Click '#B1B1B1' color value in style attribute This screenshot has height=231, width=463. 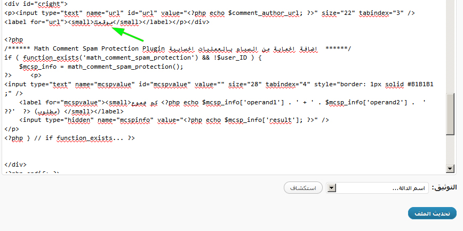coord(420,84)
